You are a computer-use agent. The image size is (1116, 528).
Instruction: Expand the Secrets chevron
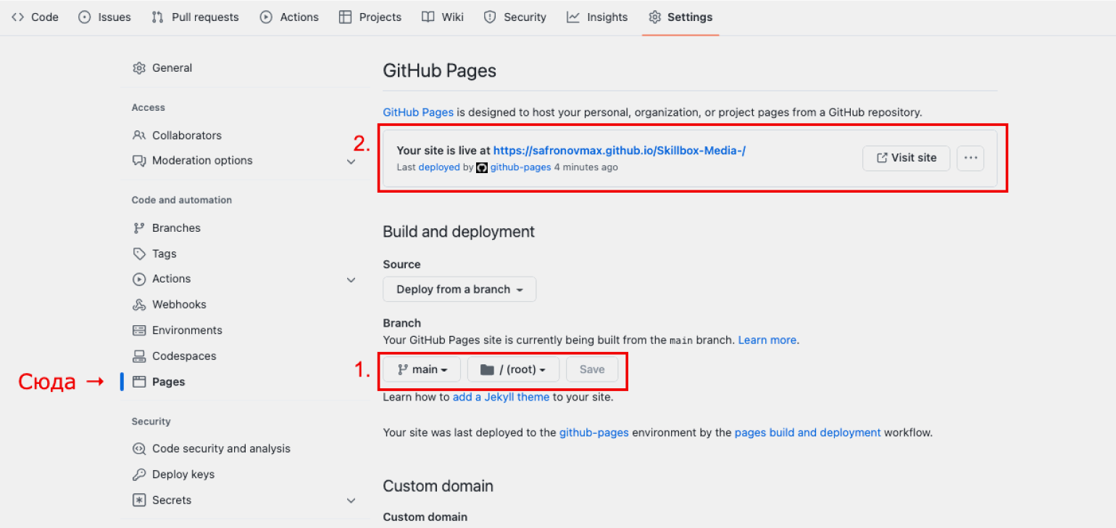click(x=351, y=500)
